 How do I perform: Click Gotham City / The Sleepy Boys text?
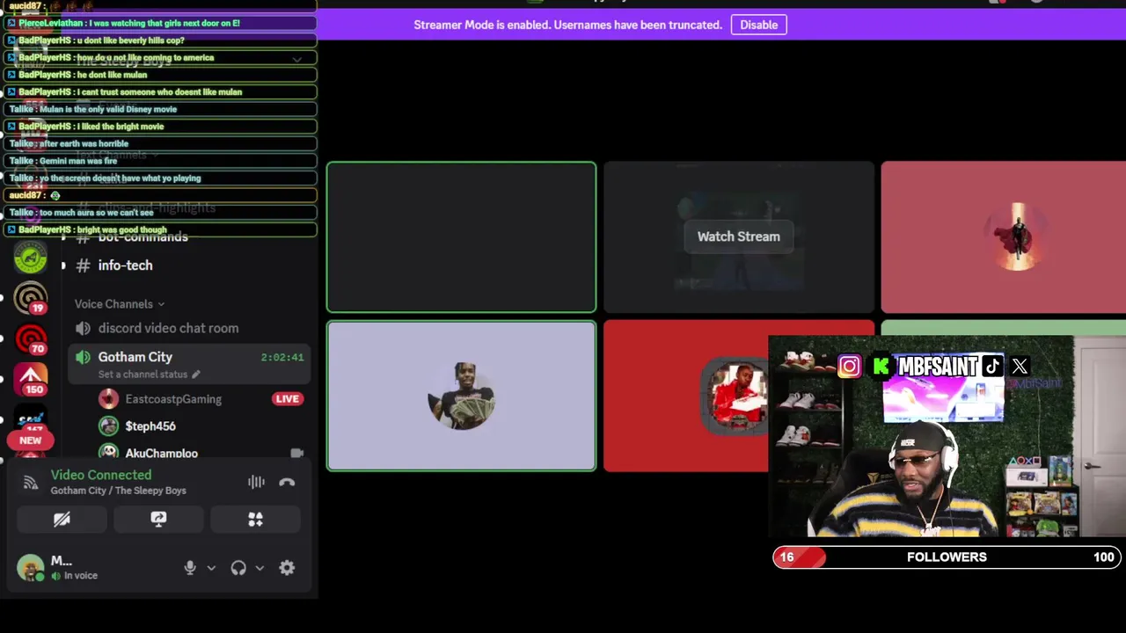118,491
